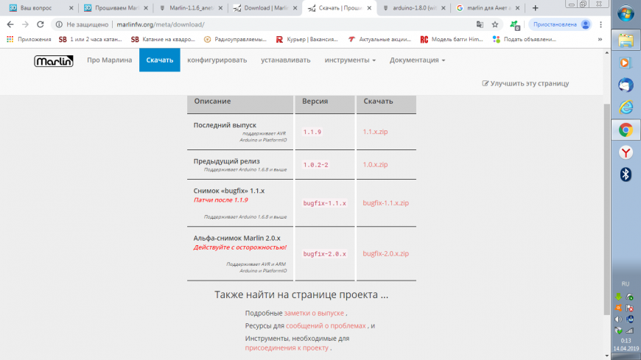Open the 'устанавливать' nav item
Screen dimensions: 641x360
point(286,60)
